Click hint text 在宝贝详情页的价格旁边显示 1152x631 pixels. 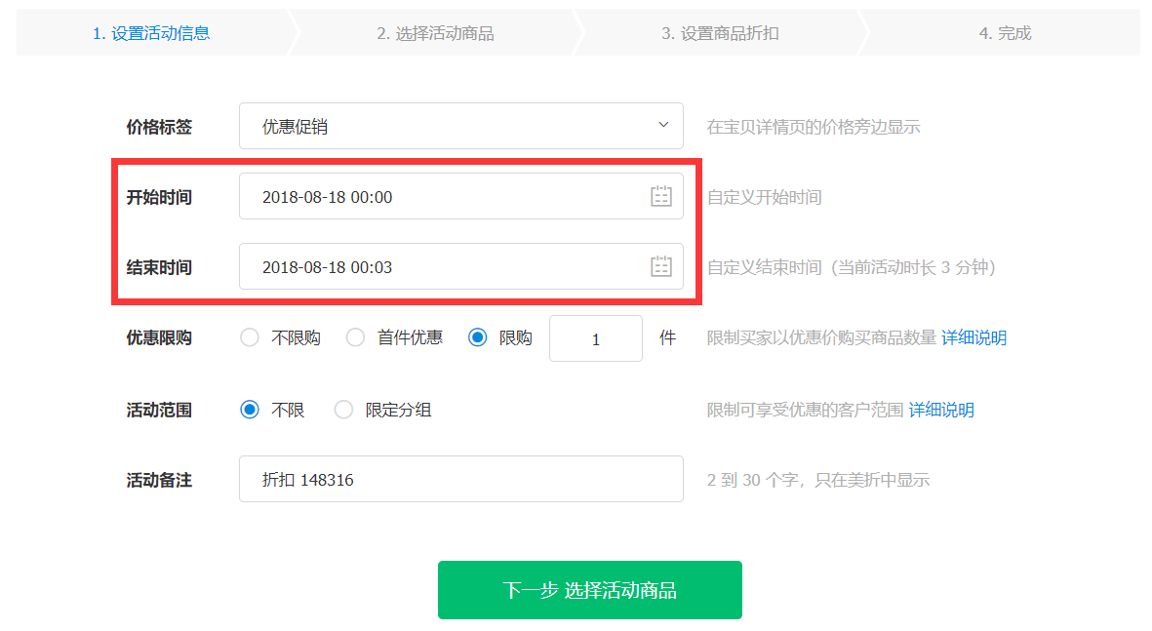814,127
